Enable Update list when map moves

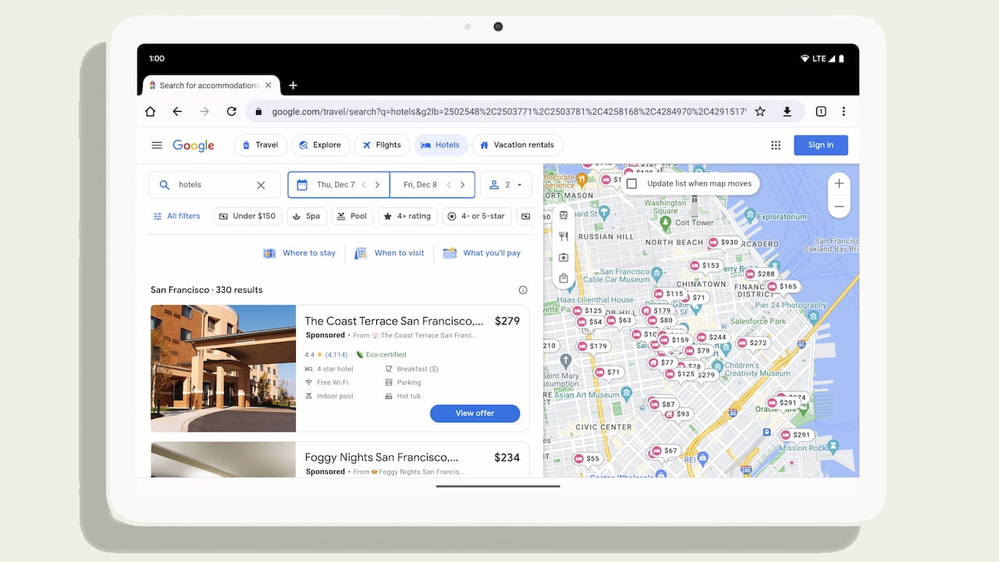(632, 183)
